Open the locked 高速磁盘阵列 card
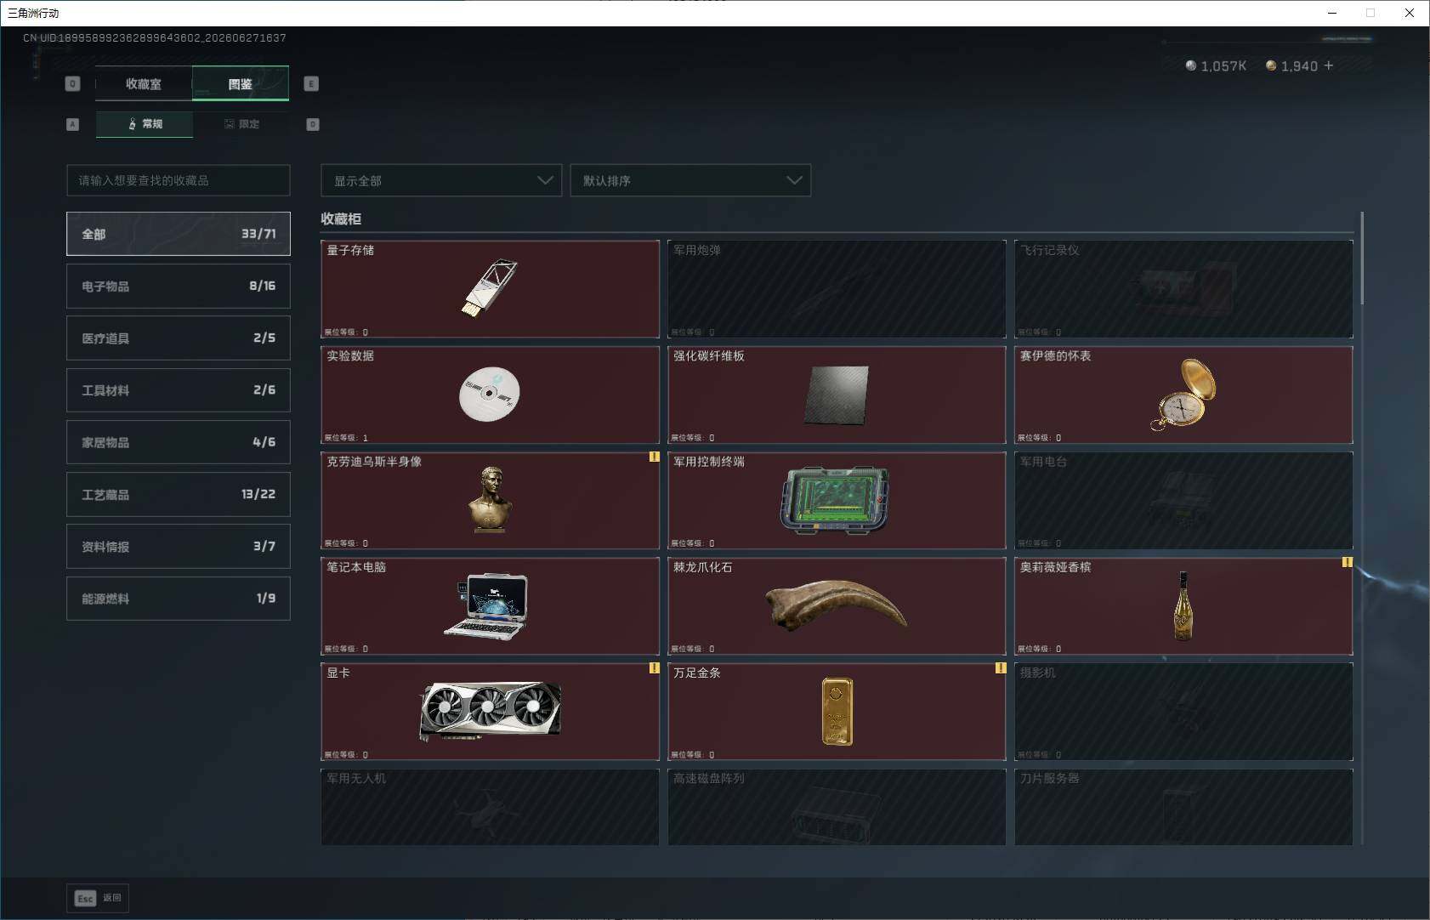Image resolution: width=1430 pixels, height=920 pixels. (837, 807)
